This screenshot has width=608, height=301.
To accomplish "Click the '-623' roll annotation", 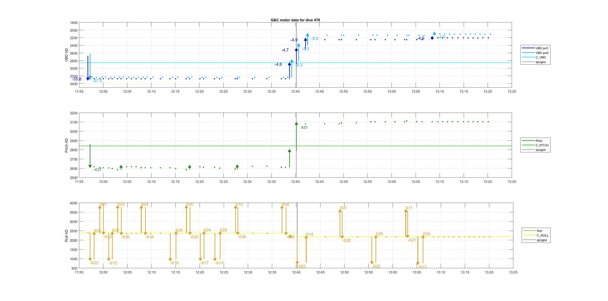I will [x=94, y=263].
